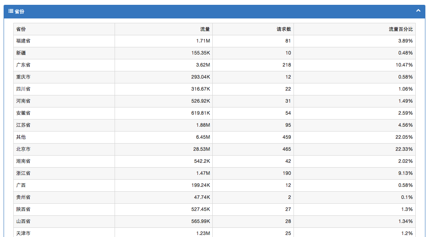This screenshot has height=237, width=429.
Task: Select the 广西 row name
Action: point(21,185)
